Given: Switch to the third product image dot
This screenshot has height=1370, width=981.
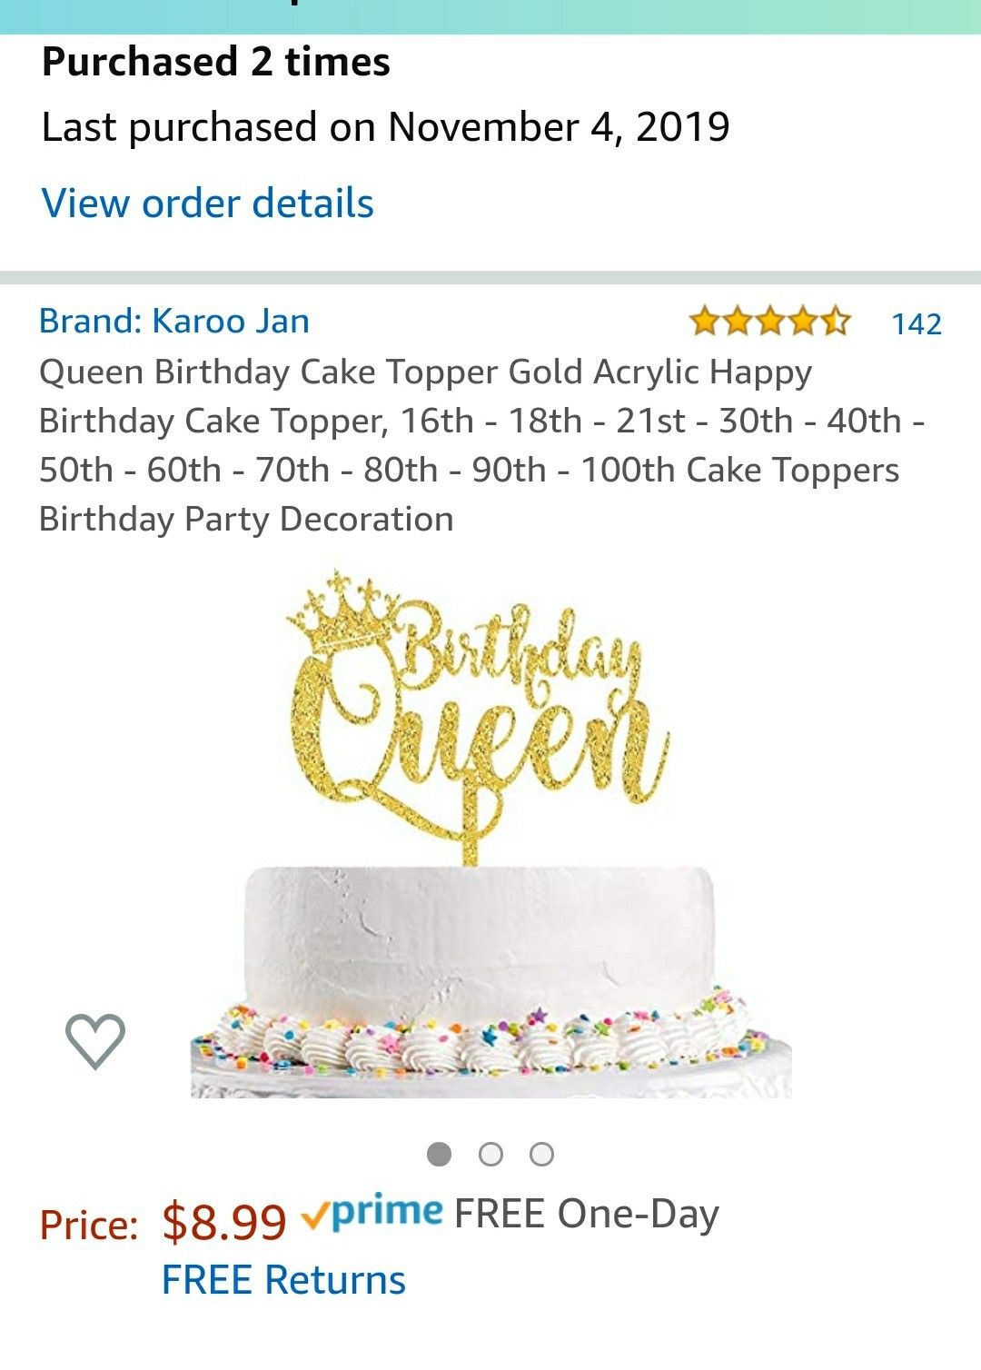Looking at the screenshot, I should (542, 1154).
